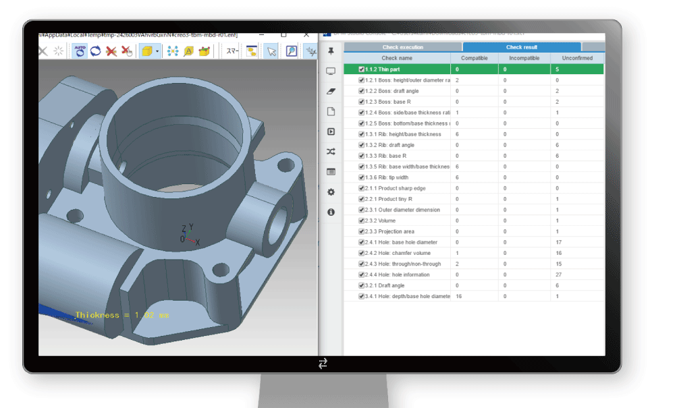Select the '2.3.1 Outer diameter dimension' row label
This screenshot has width=675, height=408.
[x=402, y=210]
